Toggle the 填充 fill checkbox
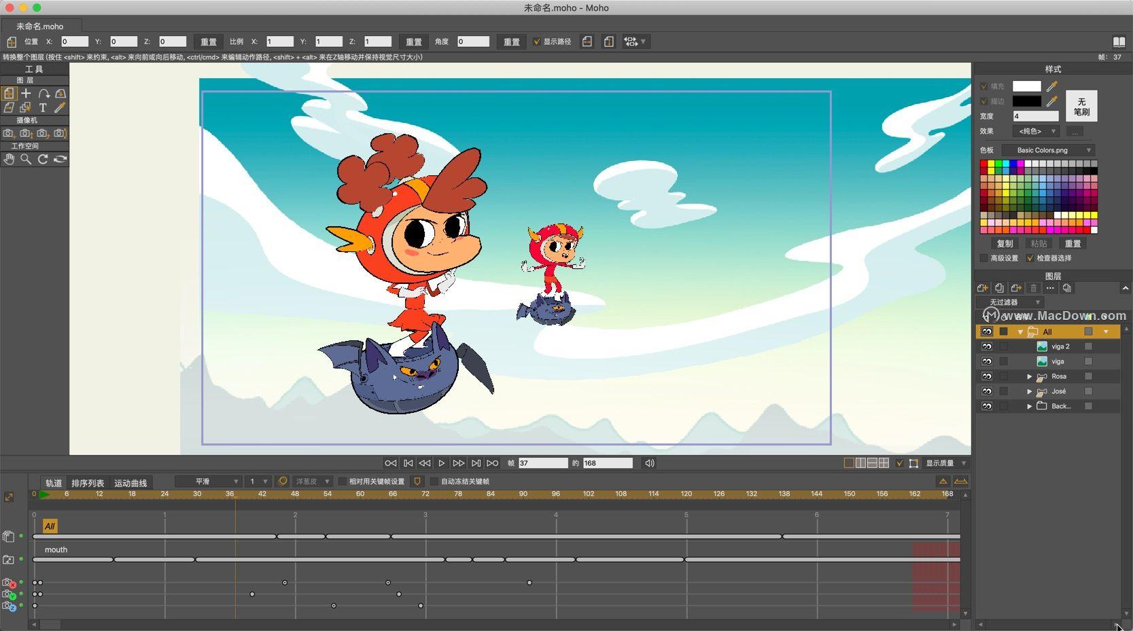The height and width of the screenshot is (631, 1133). click(x=983, y=86)
